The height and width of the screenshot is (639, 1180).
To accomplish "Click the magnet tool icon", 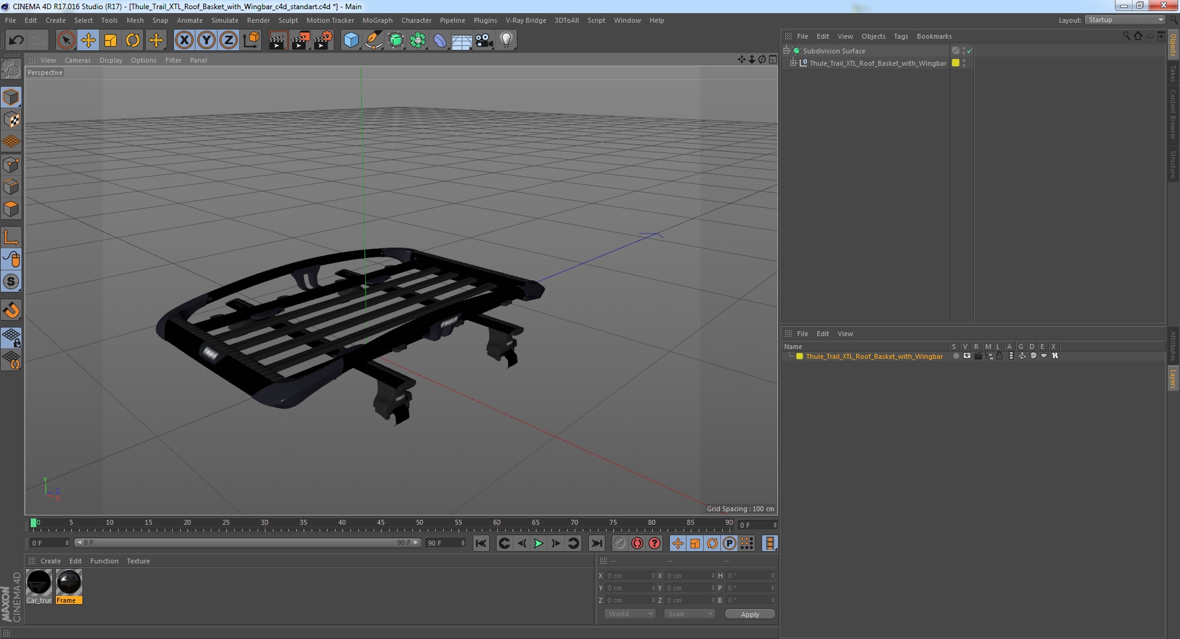I will pyautogui.click(x=11, y=310).
